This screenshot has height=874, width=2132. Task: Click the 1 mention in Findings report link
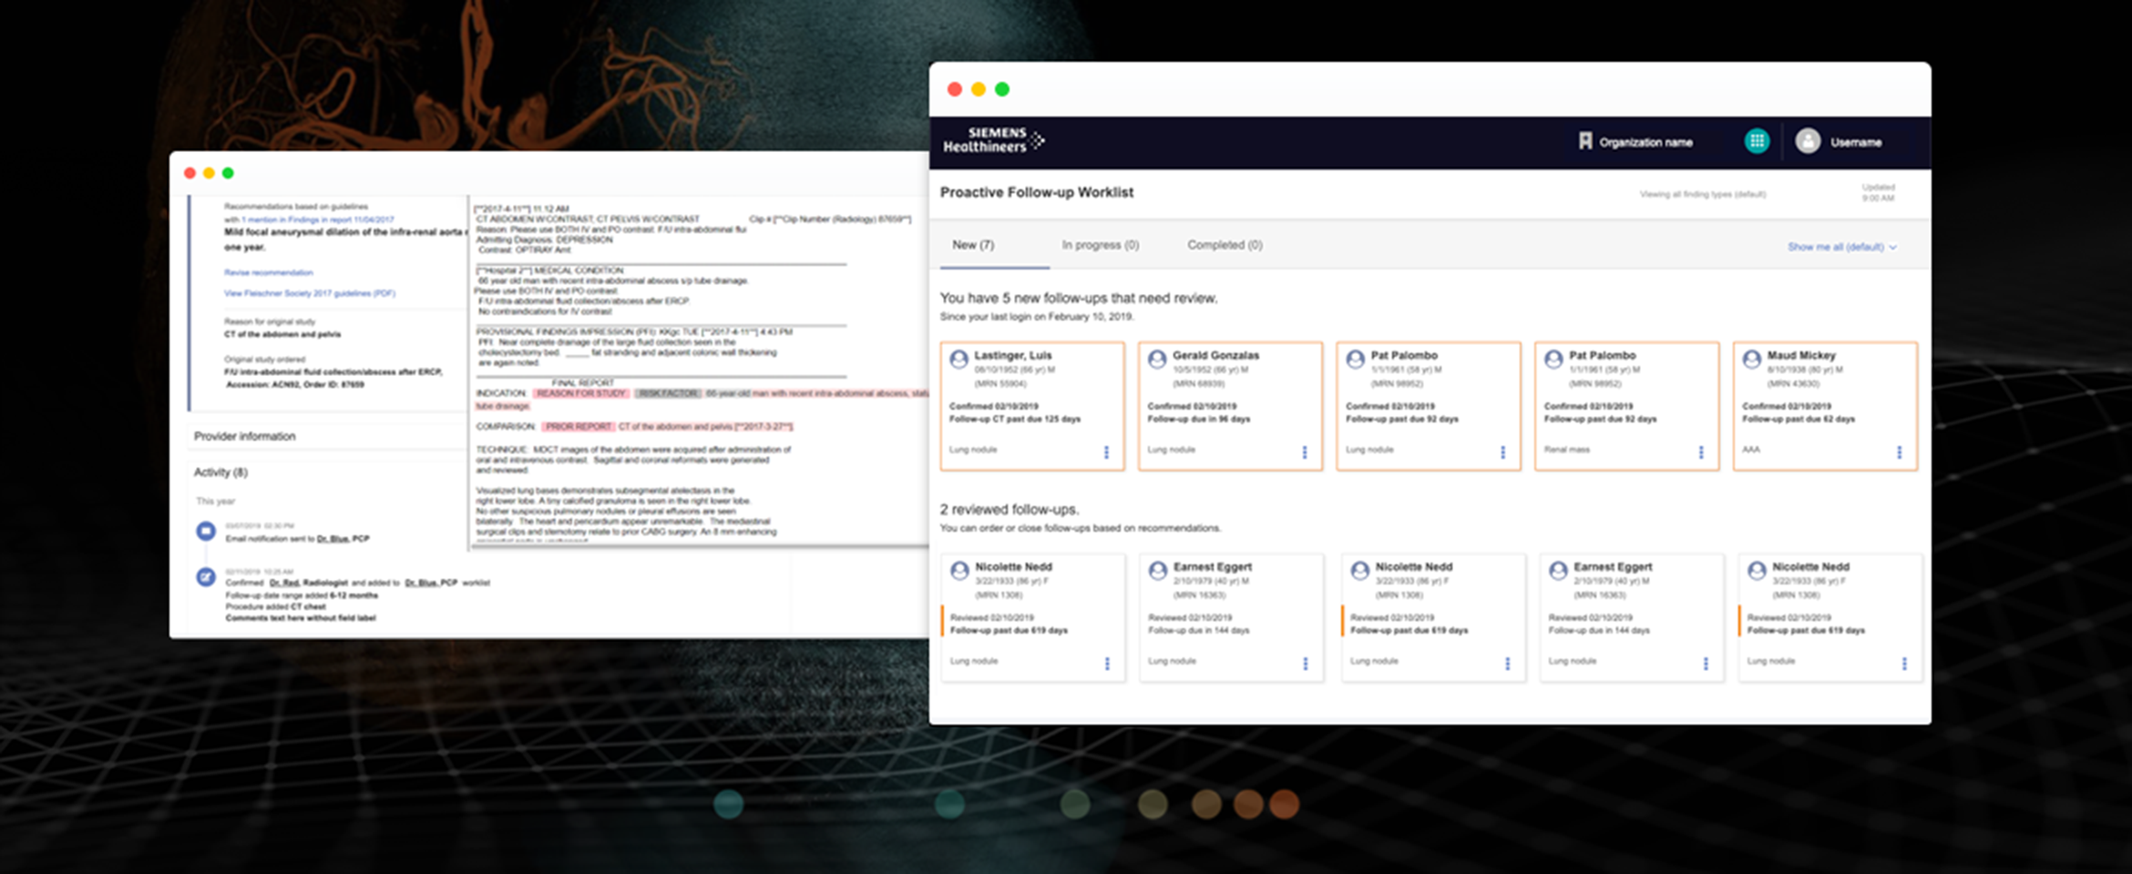[x=317, y=219]
